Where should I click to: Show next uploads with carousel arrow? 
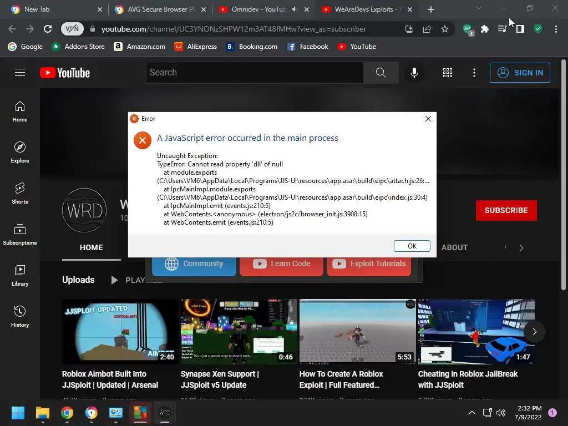coord(534,332)
